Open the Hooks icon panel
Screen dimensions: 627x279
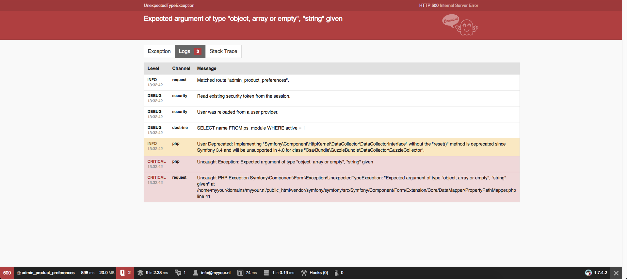coord(304,273)
